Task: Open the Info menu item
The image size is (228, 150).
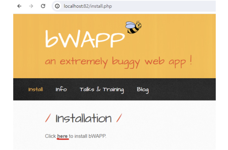Action: (61, 89)
